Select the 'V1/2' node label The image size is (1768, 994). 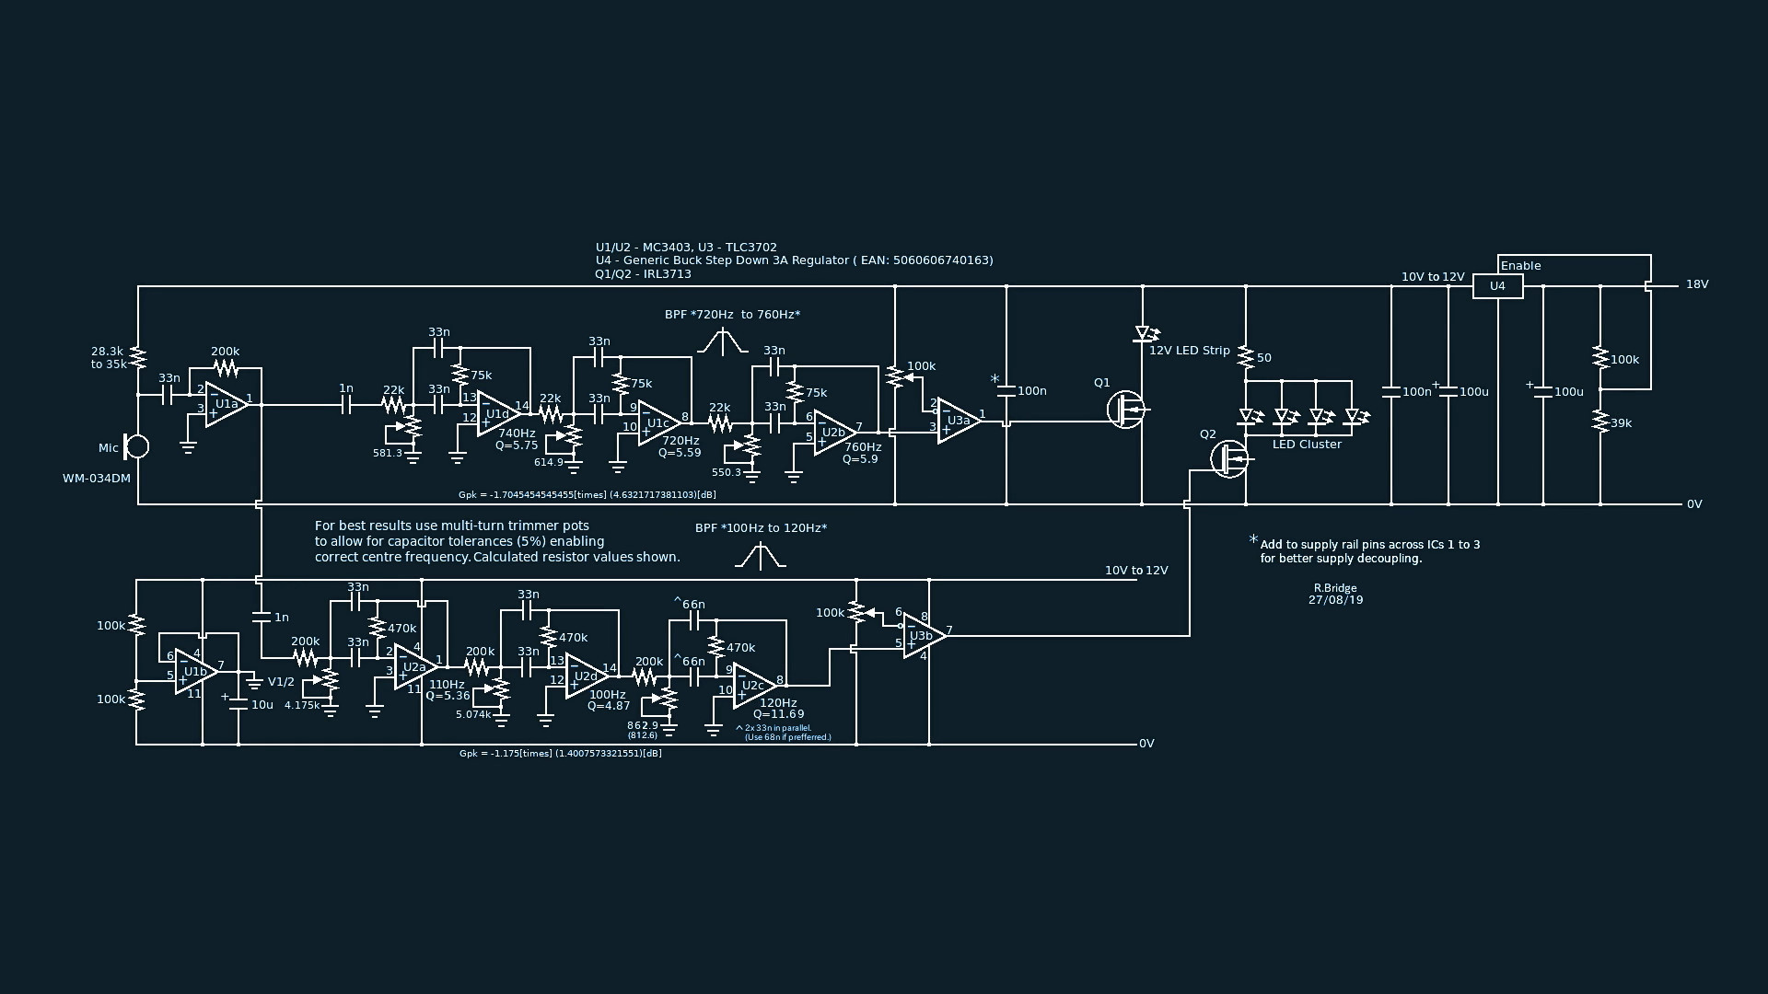pyautogui.click(x=281, y=682)
